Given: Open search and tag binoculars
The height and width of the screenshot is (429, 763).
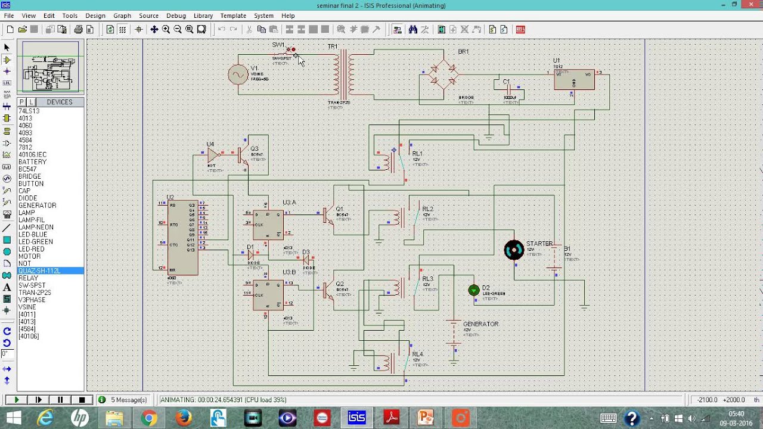Looking at the screenshot, I should [x=412, y=29].
